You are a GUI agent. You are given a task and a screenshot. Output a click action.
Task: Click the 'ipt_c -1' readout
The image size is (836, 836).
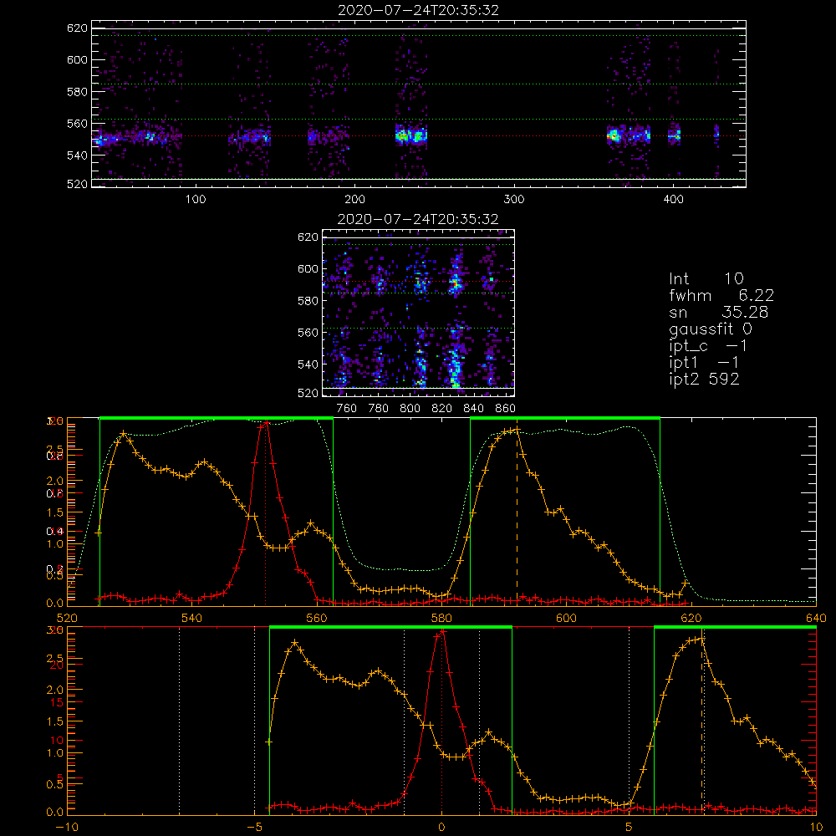tap(708, 346)
